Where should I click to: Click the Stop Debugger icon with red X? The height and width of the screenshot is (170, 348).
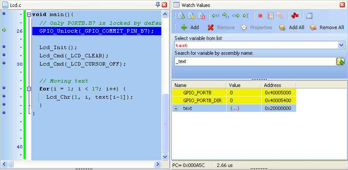point(201,16)
